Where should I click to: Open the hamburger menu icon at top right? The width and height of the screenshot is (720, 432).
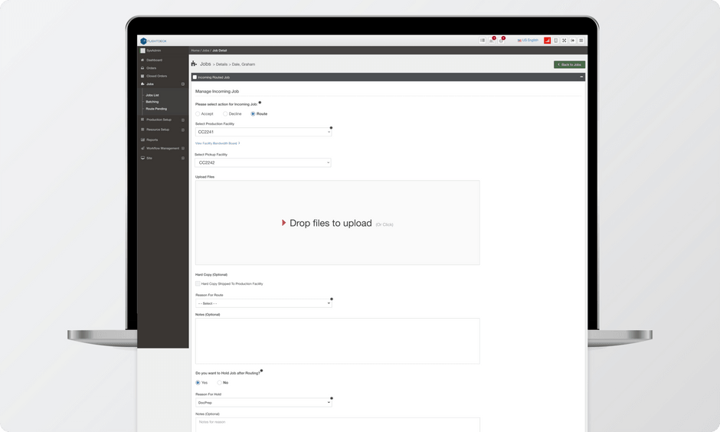click(581, 41)
